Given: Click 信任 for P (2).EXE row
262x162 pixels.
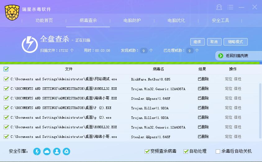Looking at the screenshot, I should click(237, 108).
